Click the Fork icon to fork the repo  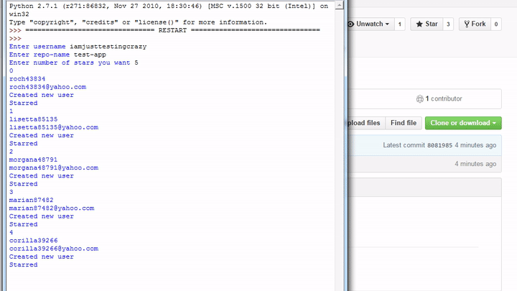467,24
